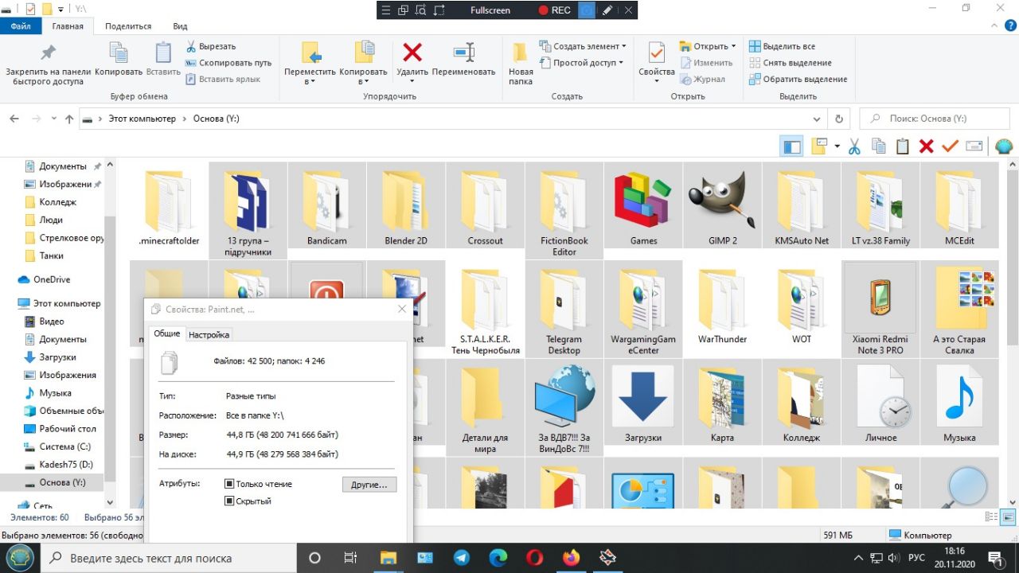Create a new folder (Новая папка)
The height and width of the screenshot is (573, 1019).
coord(521,64)
